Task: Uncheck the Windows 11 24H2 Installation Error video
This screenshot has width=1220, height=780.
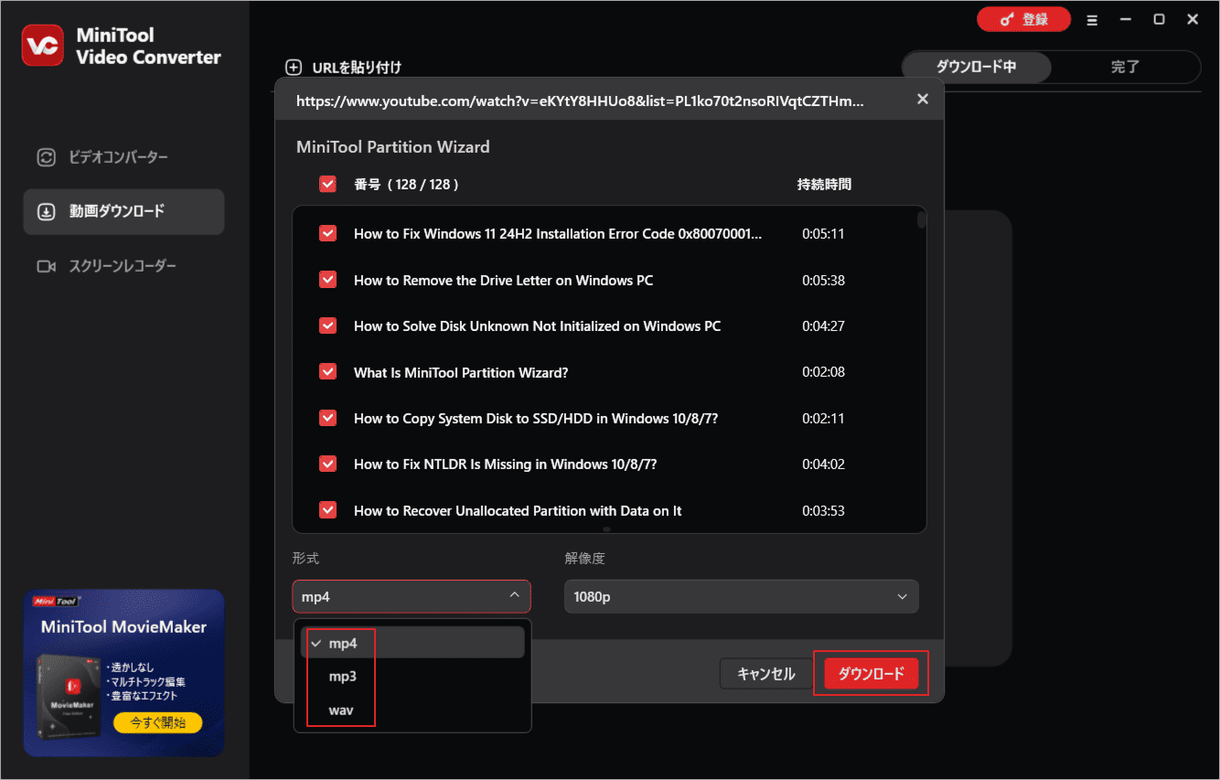Action: click(327, 233)
